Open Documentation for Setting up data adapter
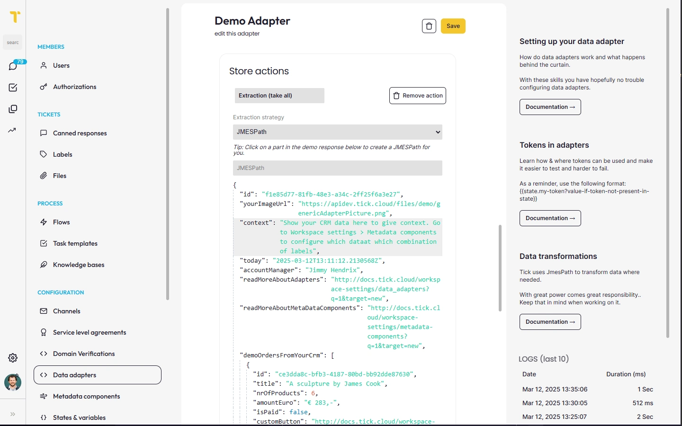Screen dimensions: 682x426 coord(550,107)
